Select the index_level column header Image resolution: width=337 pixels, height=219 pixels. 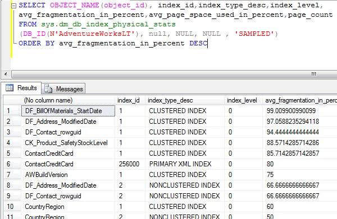[243, 100]
